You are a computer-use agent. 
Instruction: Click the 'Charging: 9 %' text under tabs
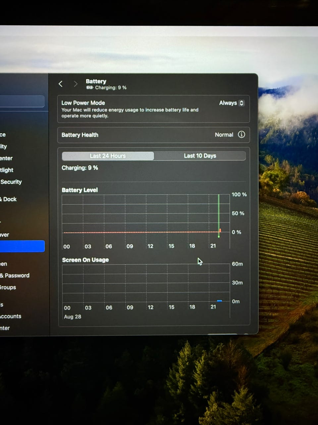(x=80, y=168)
